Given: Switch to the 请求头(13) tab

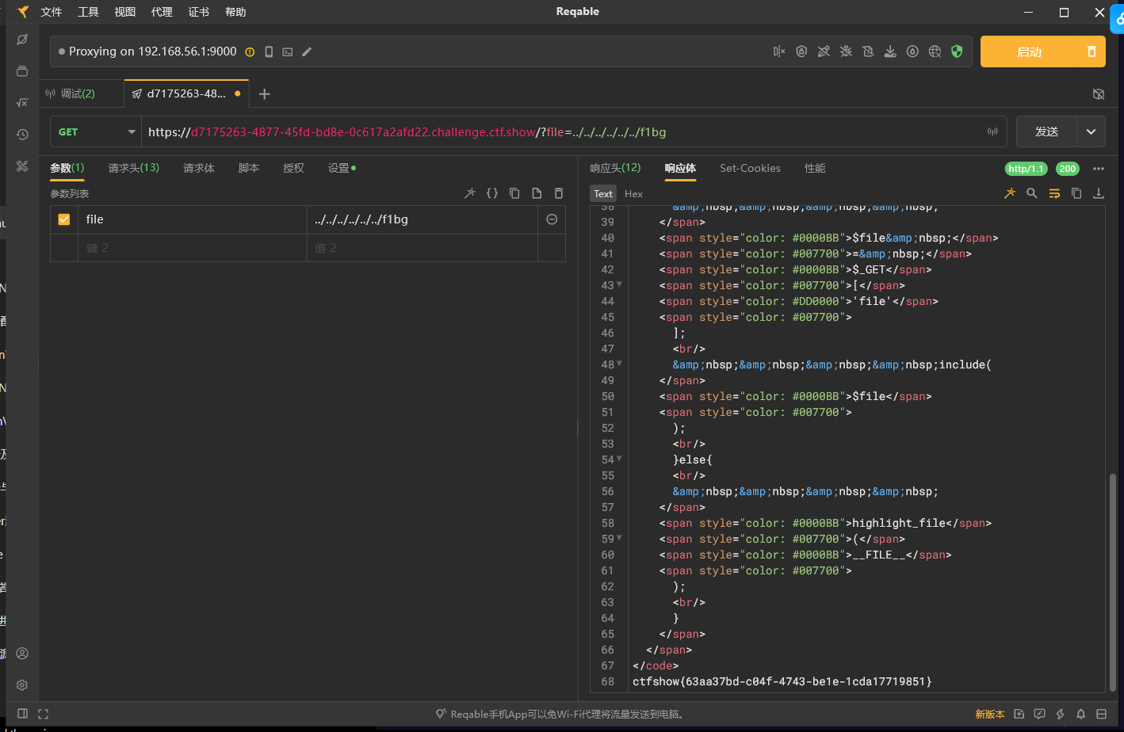Looking at the screenshot, I should [134, 168].
